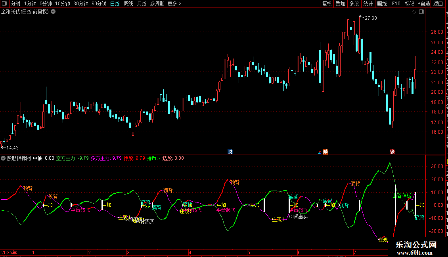448x257 pixels.
Task: Click the 2025年 label on the time axis
Action: pyautogui.click(x=9, y=252)
